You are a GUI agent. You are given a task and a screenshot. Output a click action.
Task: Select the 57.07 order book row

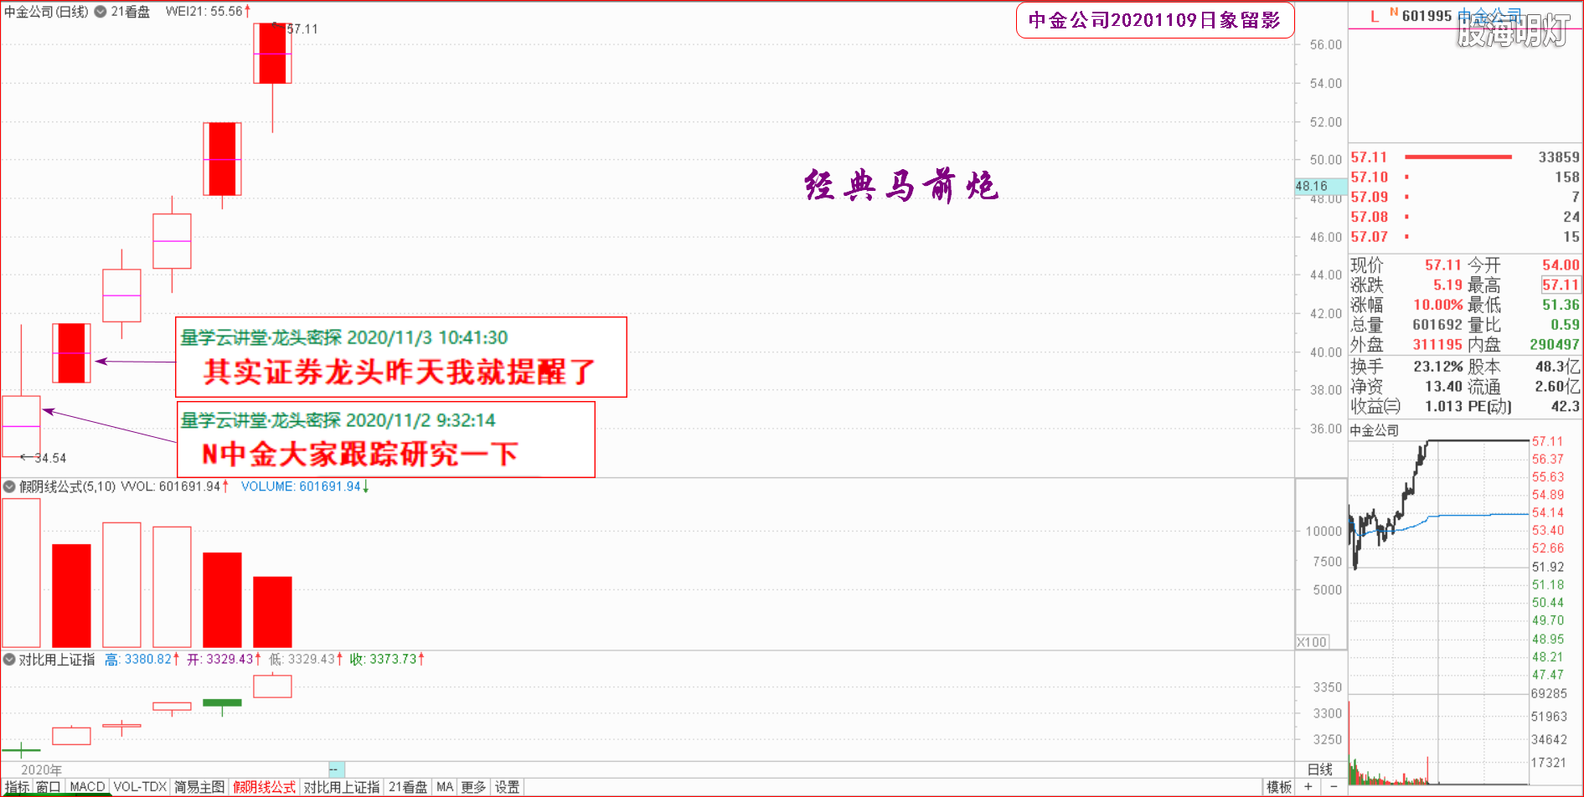[x=1465, y=237]
